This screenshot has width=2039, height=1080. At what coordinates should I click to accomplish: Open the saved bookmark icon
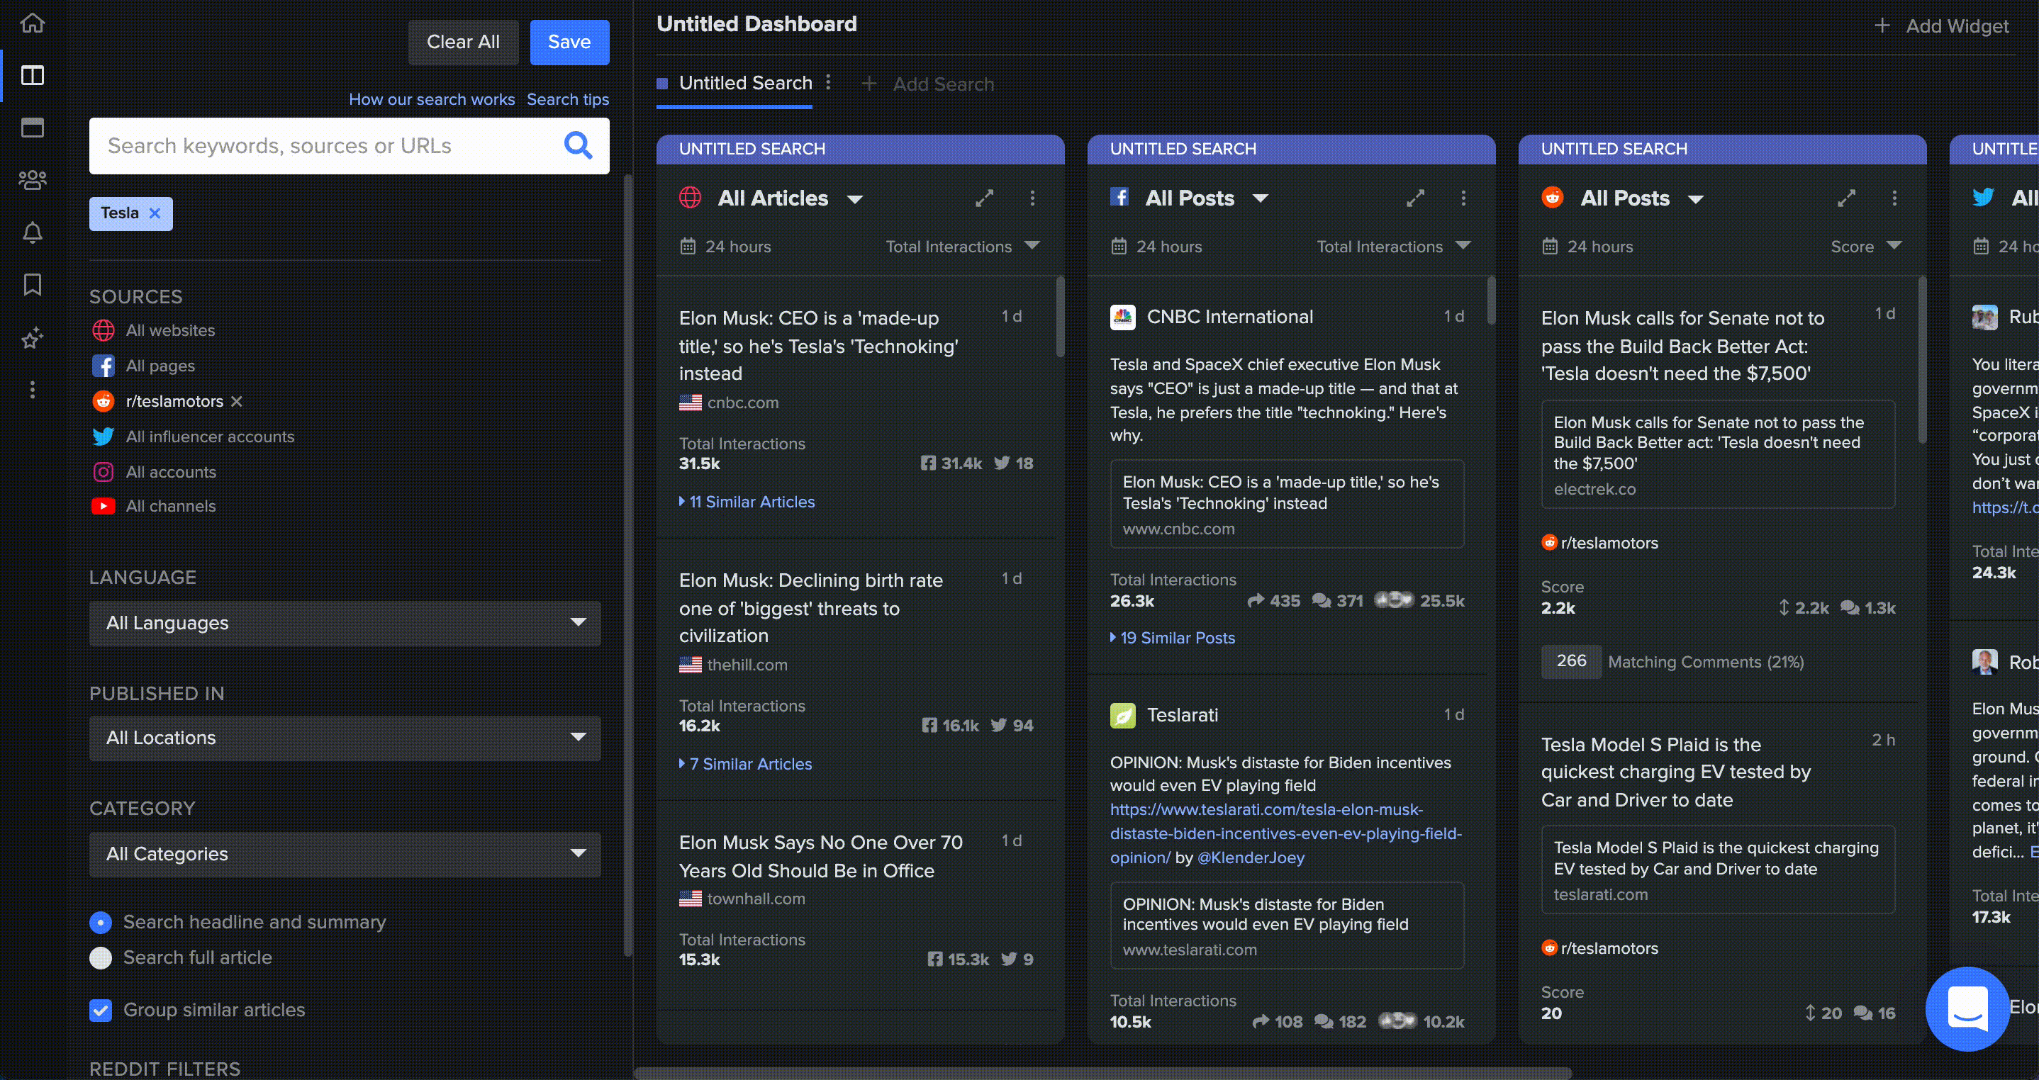33,285
